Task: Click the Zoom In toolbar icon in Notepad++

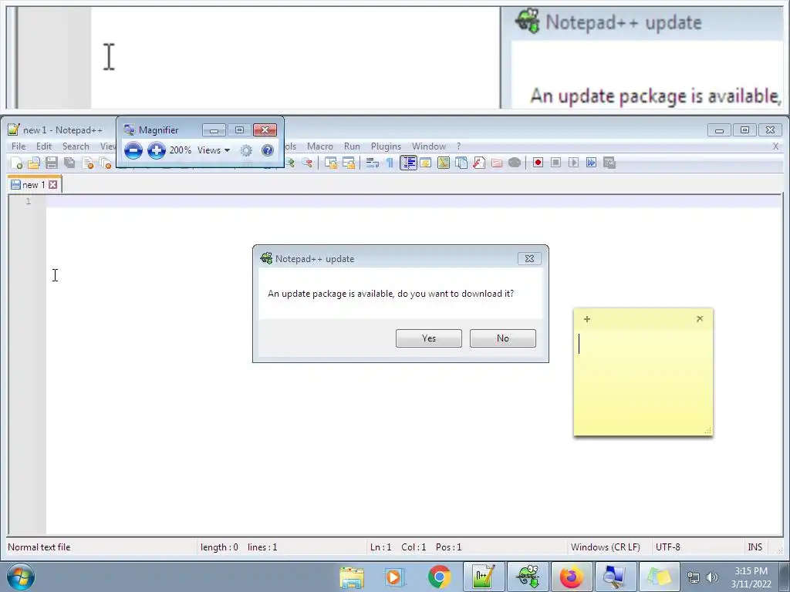Action: click(x=290, y=163)
